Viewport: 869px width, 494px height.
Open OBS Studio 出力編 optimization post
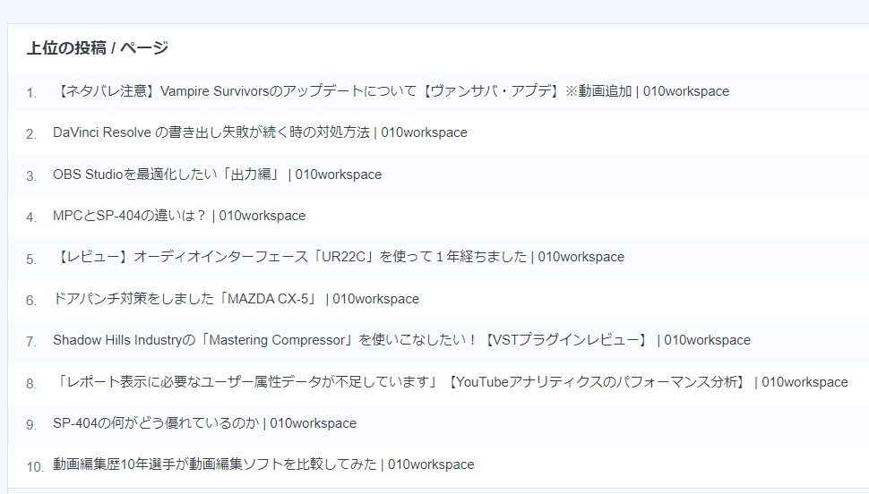(217, 175)
